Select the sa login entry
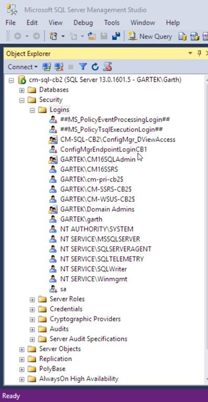 pyautogui.click(x=63, y=289)
